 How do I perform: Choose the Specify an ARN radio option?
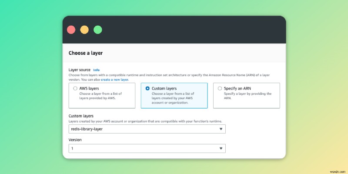point(220,88)
